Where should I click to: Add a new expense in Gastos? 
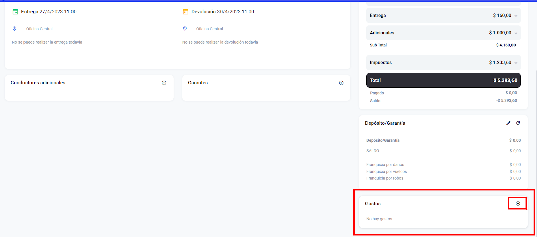point(518,204)
